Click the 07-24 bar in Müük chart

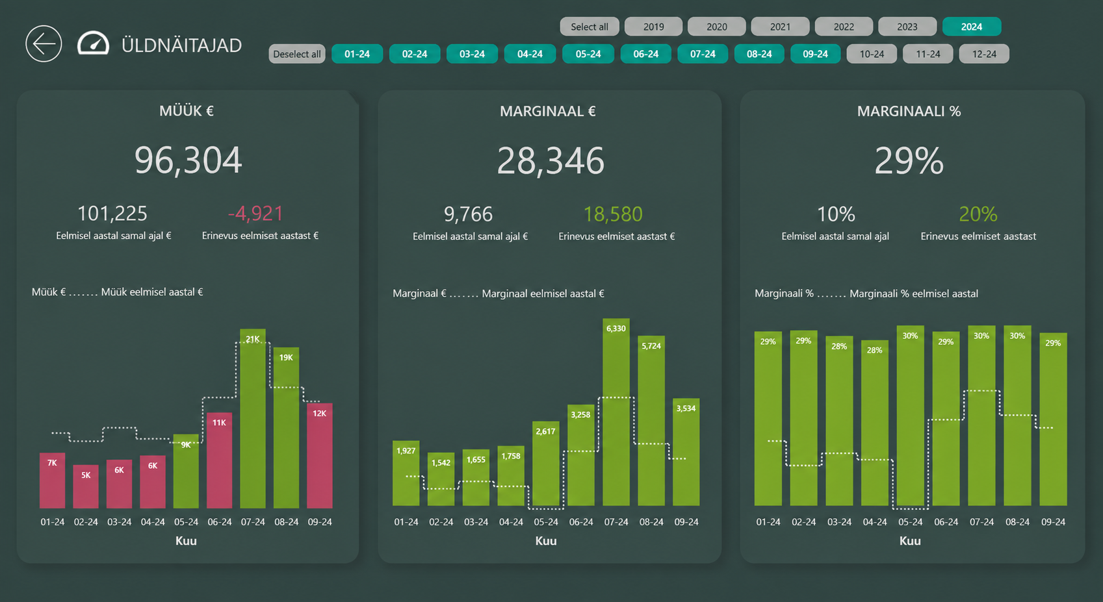point(253,419)
